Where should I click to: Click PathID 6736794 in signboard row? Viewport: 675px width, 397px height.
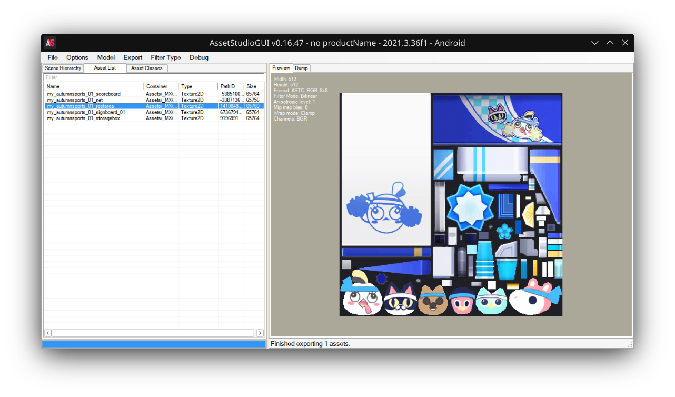tap(231, 112)
